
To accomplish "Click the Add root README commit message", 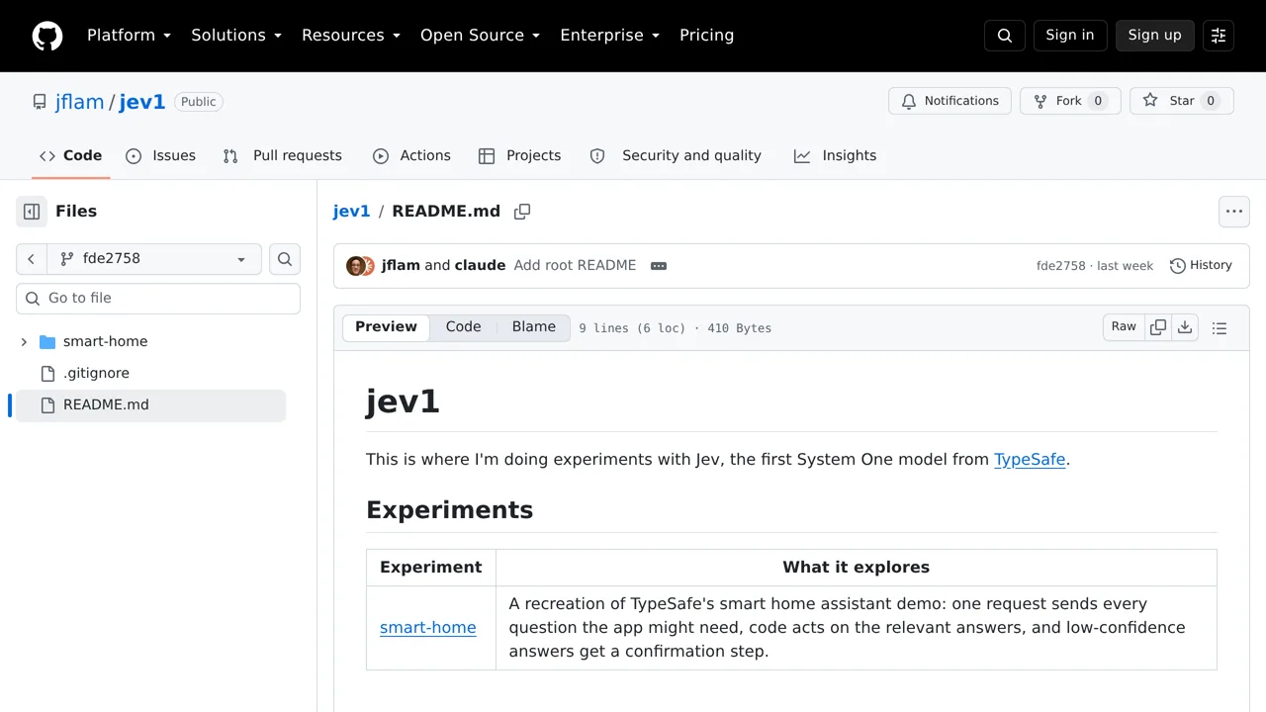I will [x=576, y=266].
